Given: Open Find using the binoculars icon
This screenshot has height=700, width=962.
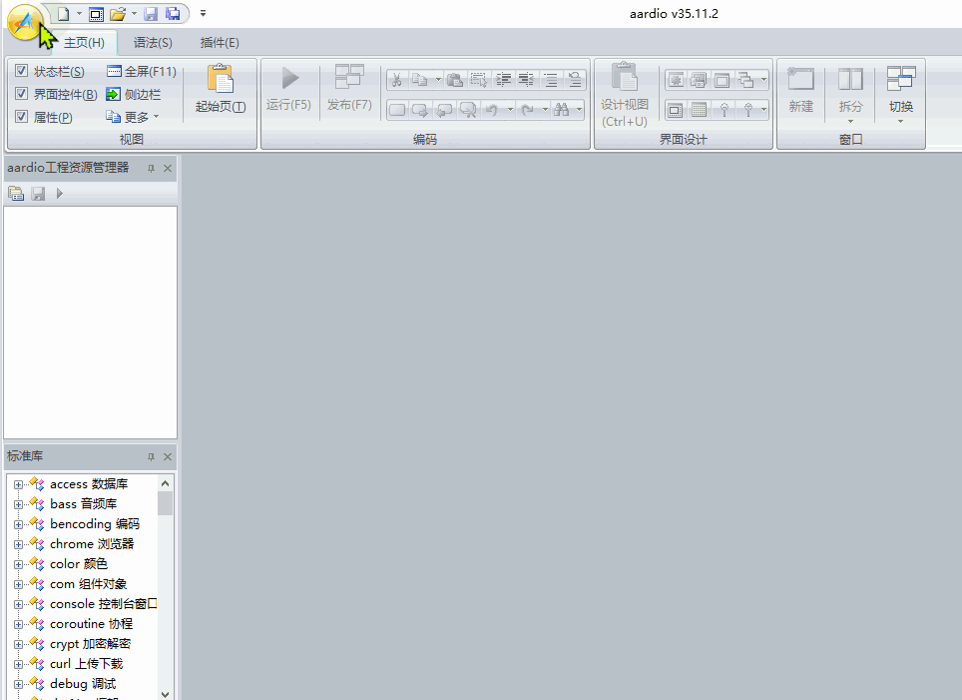Looking at the screenshot, I should click(563, 110).
